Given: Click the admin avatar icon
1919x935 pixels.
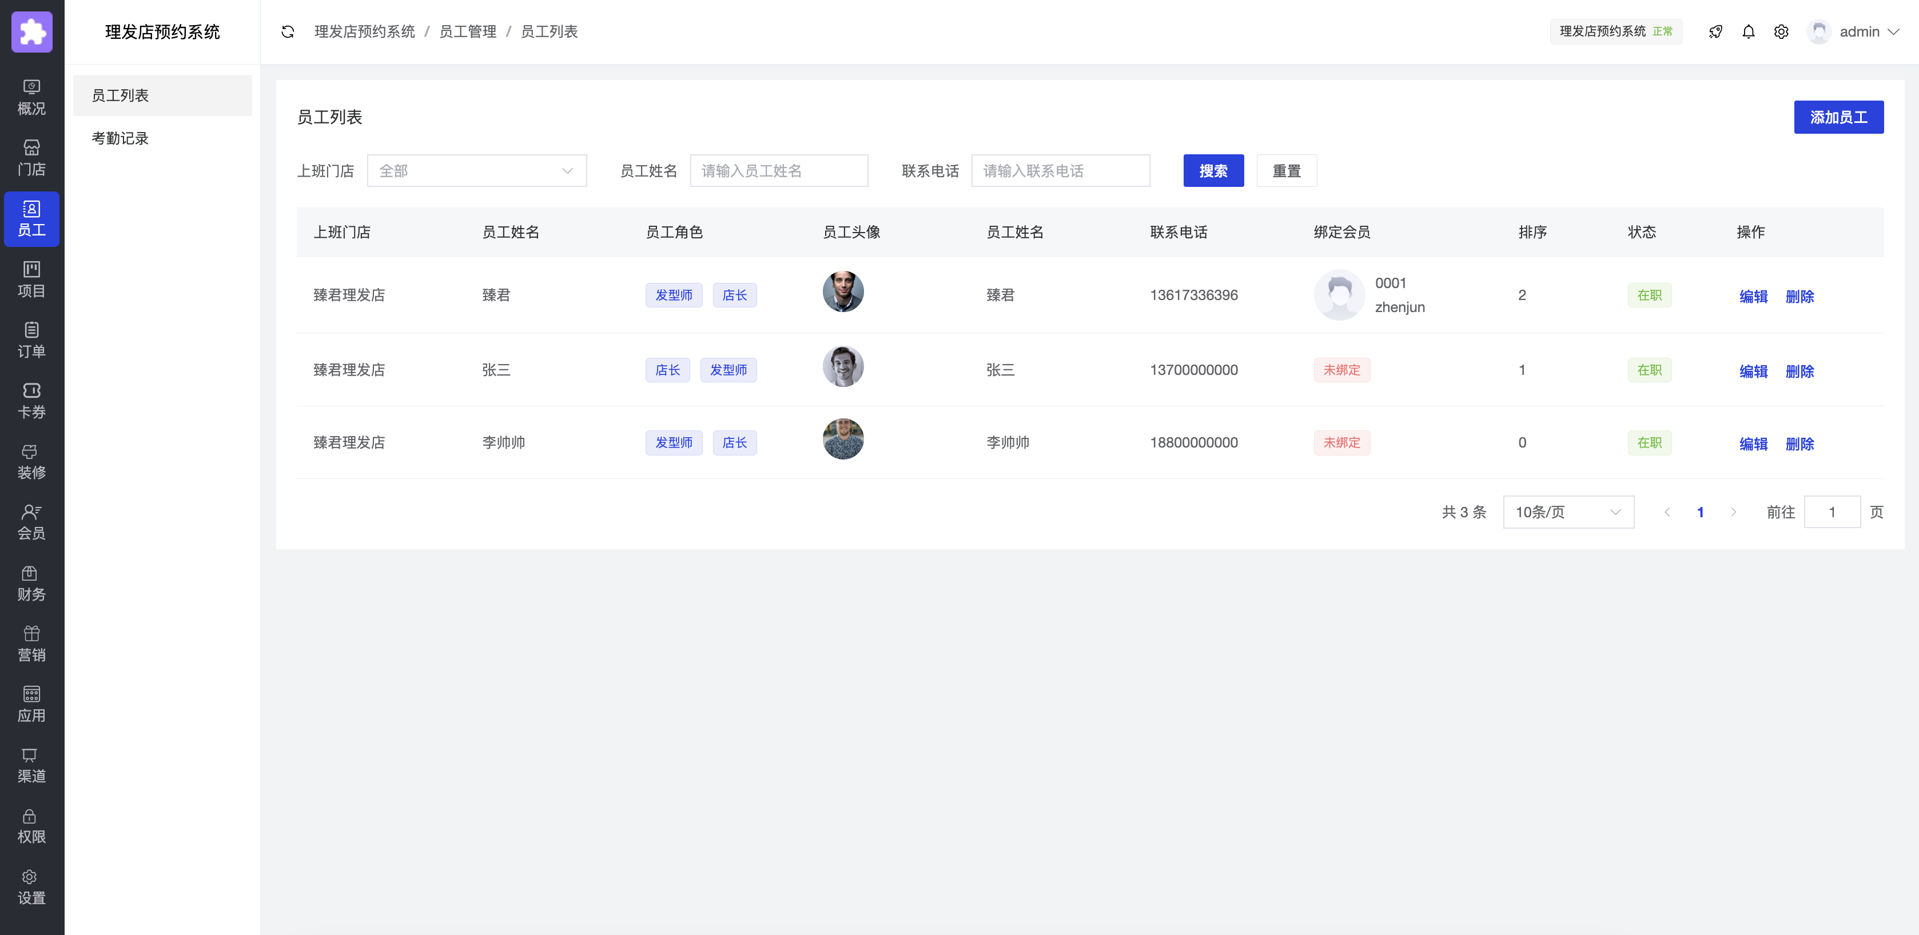Looking at the screenshot, I should coord(1818,31).
